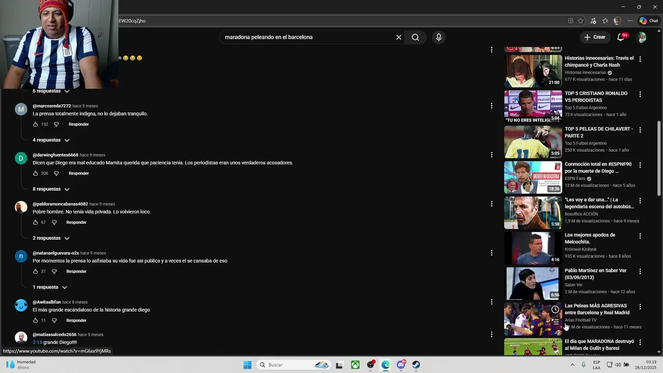Open the Copilot Chat button
The height and width of the screenshot is (373, 663).
[648, 21]
